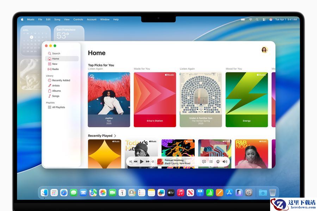Open Freeform from the Dock
The height and width of the screenshot is (211, 317).
point(161,193)
